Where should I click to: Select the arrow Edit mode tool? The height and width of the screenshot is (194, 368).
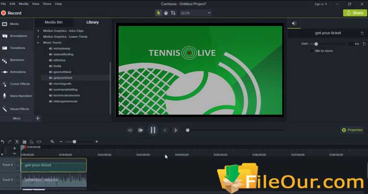(x=159, y=13)
